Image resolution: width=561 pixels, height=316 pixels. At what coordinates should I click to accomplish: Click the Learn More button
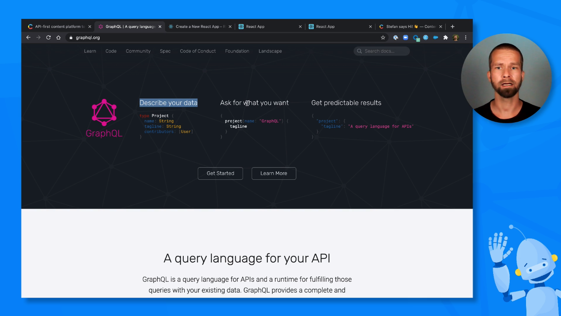click(x=274, y=173)
